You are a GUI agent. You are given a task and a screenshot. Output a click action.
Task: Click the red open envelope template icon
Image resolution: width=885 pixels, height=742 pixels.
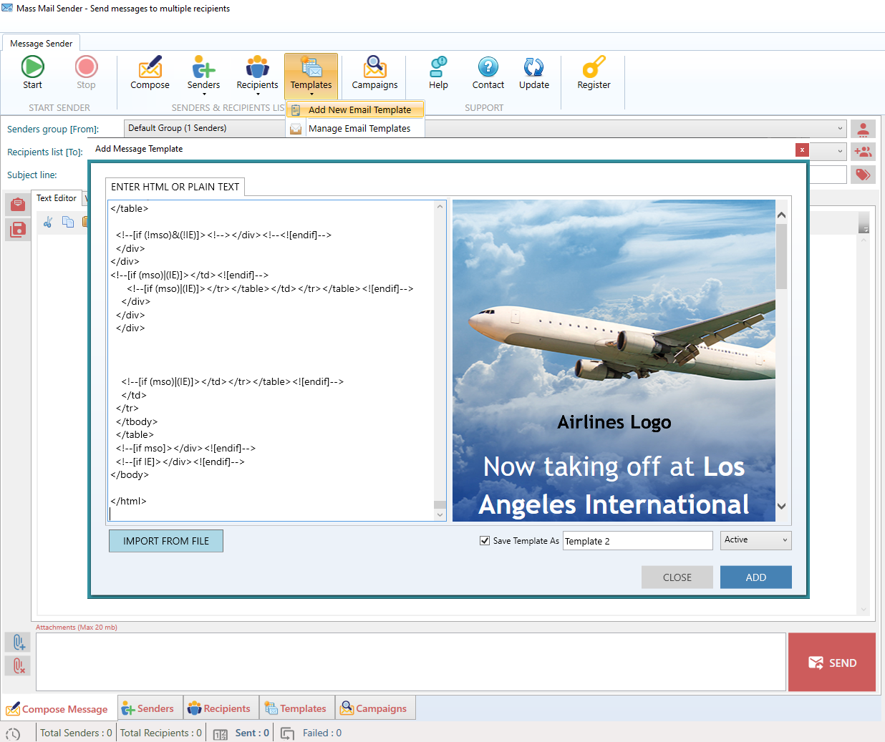click(18, 205)
